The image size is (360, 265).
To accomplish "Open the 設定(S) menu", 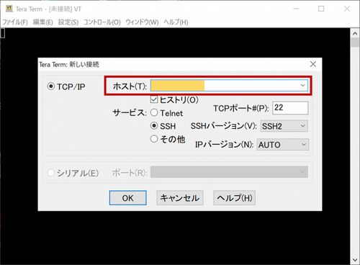I will click(x=68, y=22).
